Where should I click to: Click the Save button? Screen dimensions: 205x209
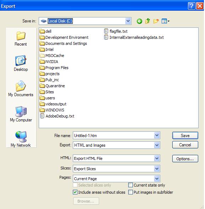click(x=185, y=136)
